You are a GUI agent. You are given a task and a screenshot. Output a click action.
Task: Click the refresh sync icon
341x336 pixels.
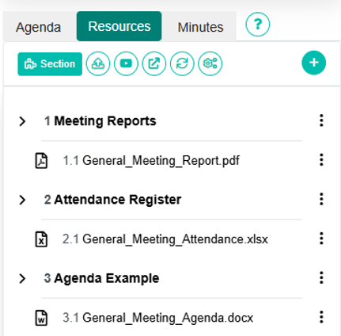(x=182, y=63)
